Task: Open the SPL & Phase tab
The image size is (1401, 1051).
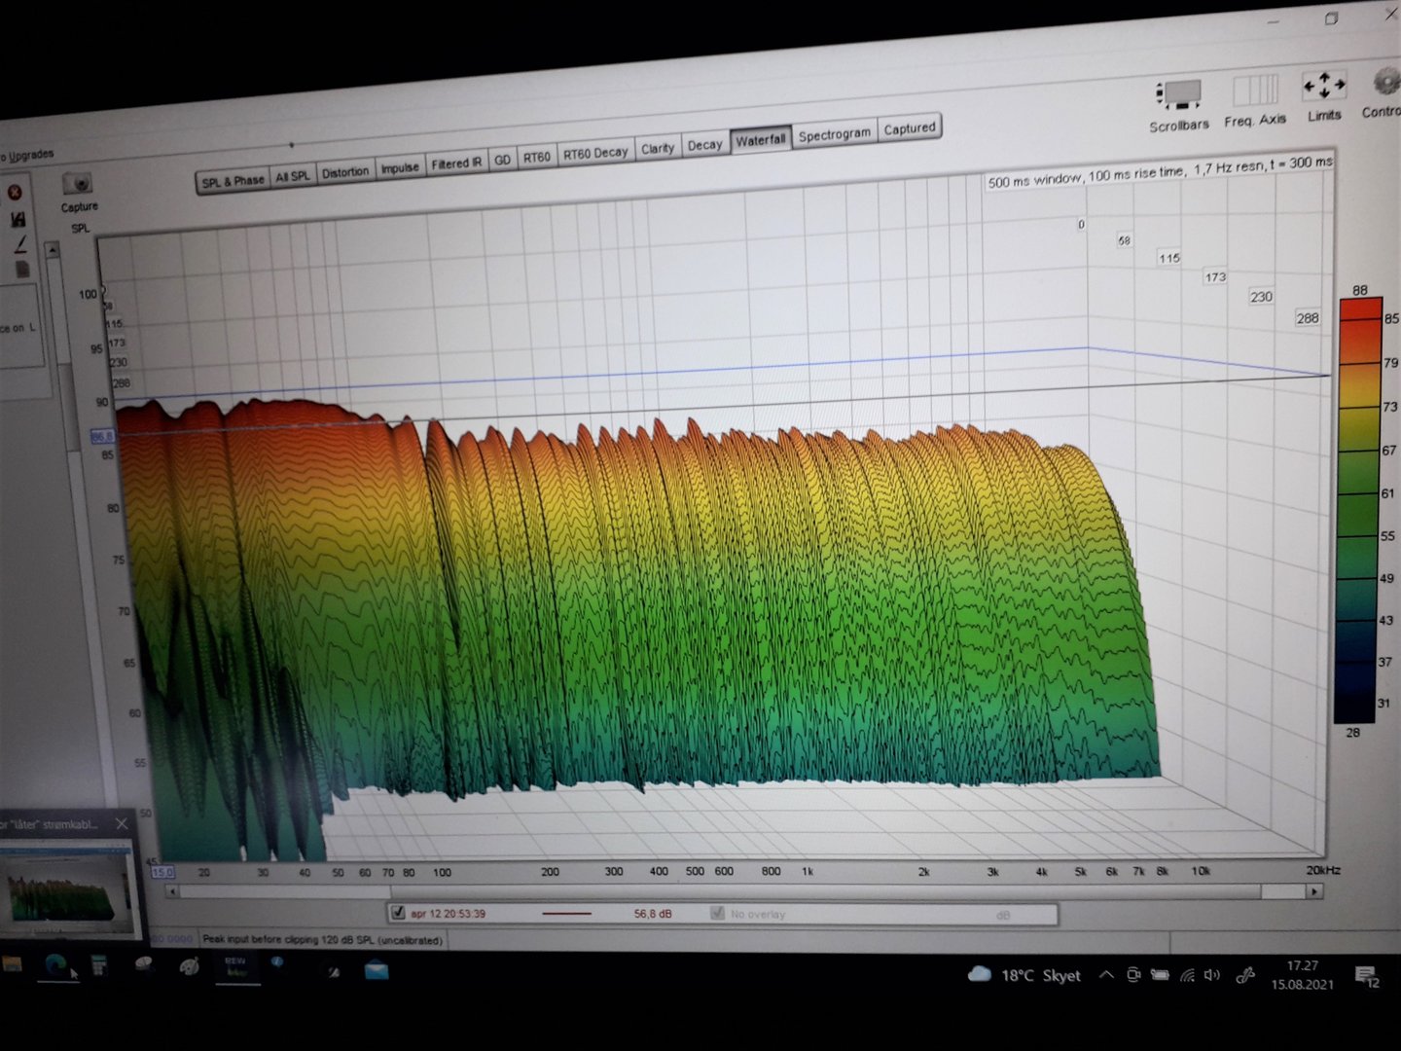Action: [x=233, y=181]
